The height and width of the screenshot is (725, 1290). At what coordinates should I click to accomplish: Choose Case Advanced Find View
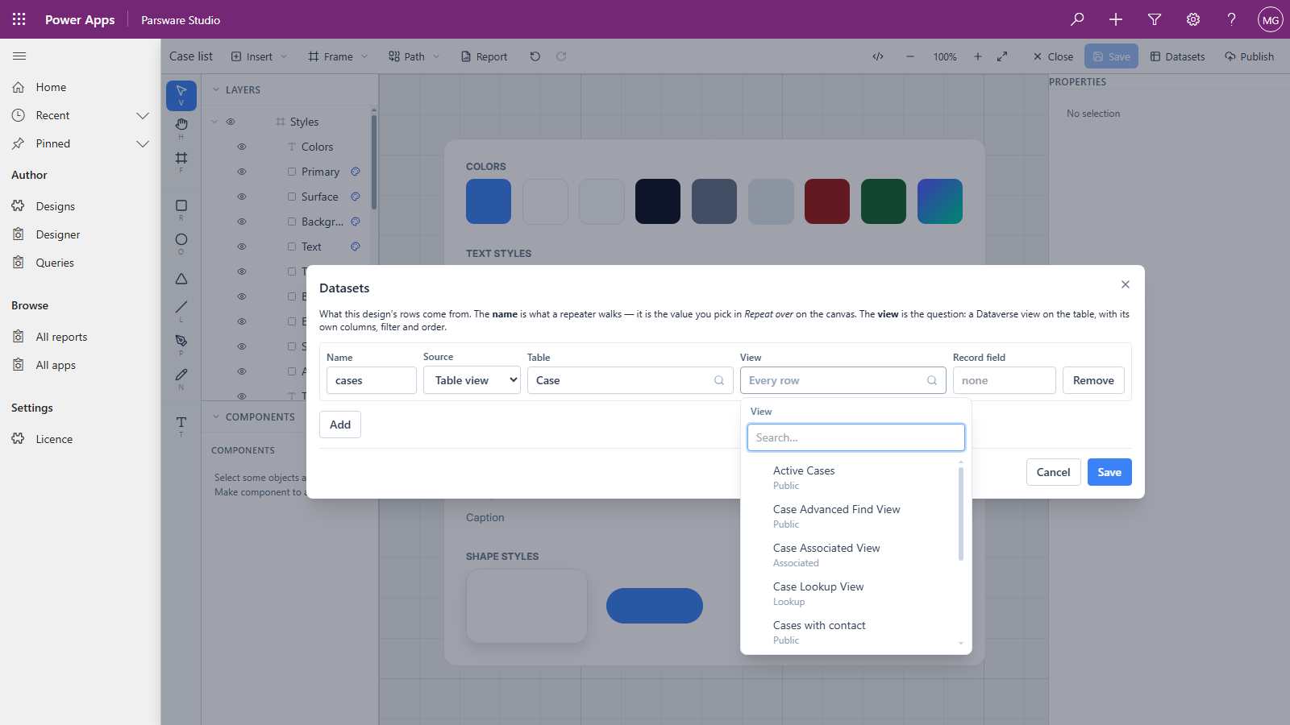(853, 516)
